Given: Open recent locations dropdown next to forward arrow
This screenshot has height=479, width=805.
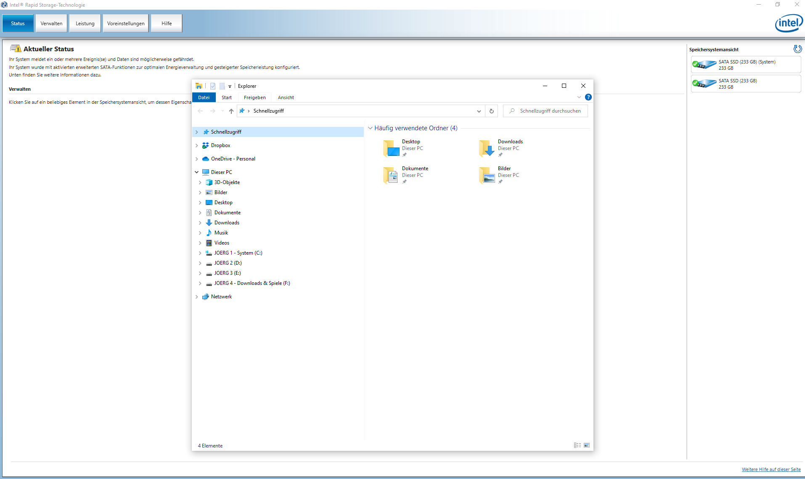Looking at the screenshot, I should (222, 111).
